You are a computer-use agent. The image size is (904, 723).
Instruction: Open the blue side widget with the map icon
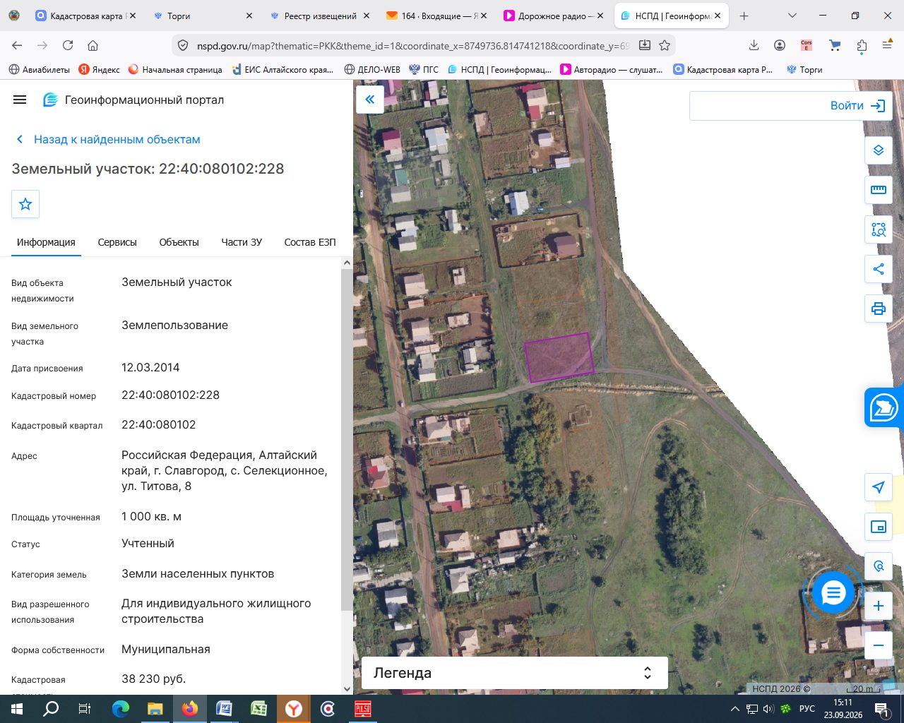884,407
